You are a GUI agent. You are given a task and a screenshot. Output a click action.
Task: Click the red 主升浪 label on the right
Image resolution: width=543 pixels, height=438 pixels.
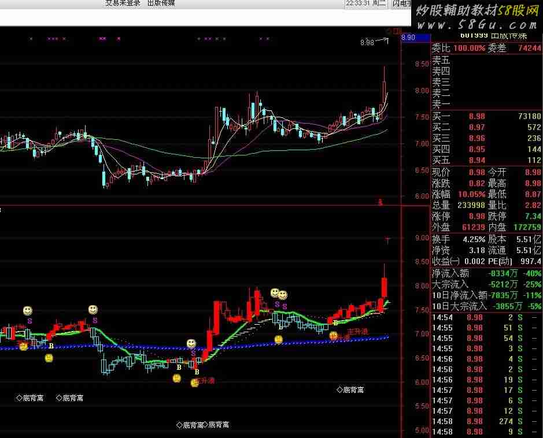[357, 332]
